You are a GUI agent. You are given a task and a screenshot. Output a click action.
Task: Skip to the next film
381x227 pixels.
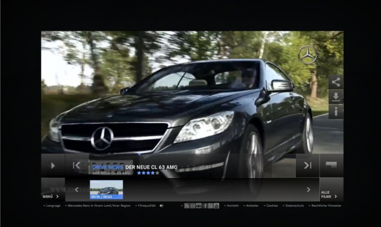coord(307,166)
